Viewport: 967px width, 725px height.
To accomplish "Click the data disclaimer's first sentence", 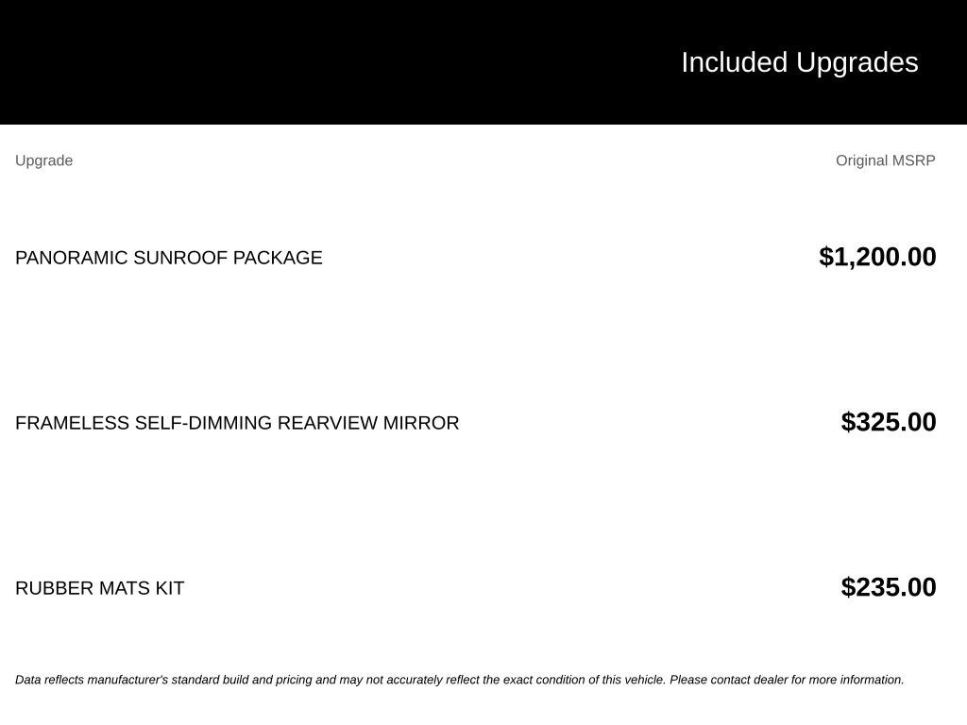I will coord(340,680).
